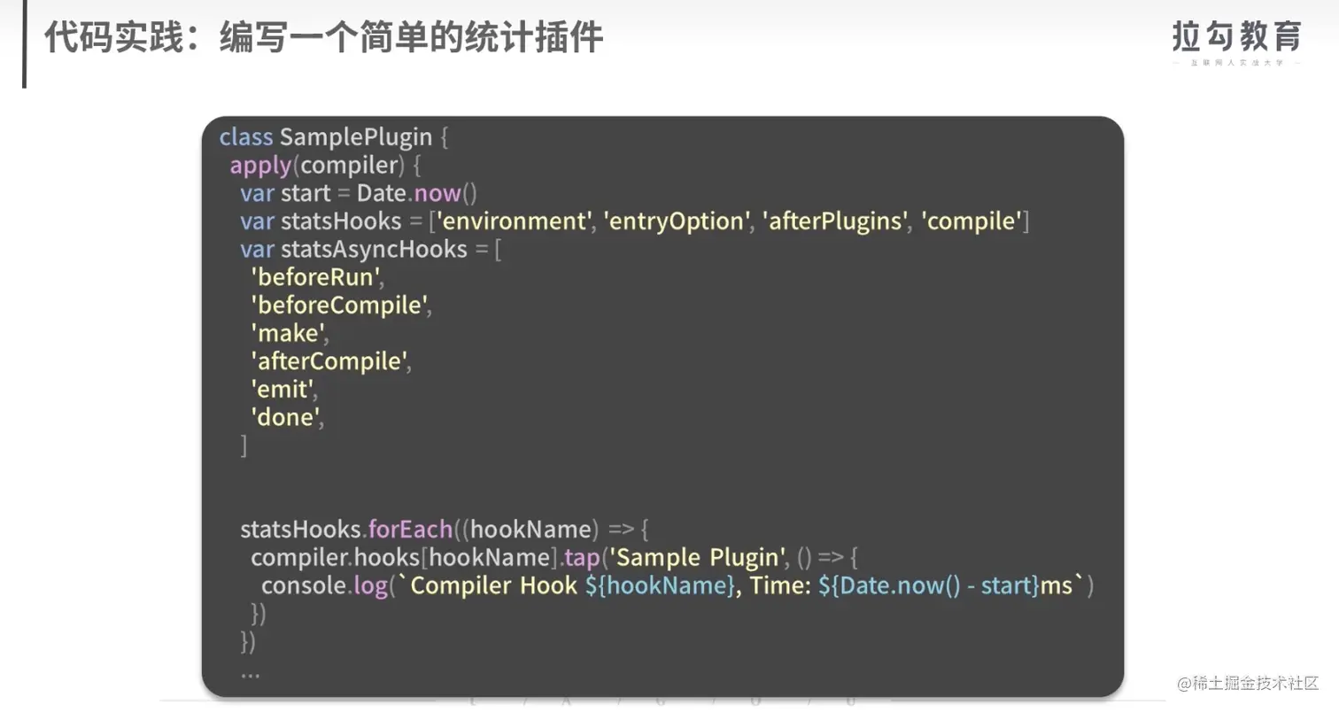The width and height of the screenshot is (1339, 712).
Task: Click the 拉勾教育 logo at top right
Action: (x=1236, y=38)
